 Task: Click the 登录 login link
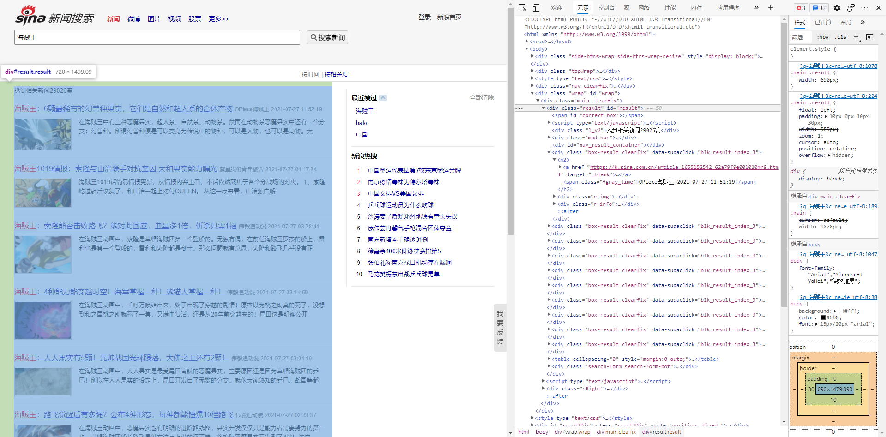coord(425,17)
